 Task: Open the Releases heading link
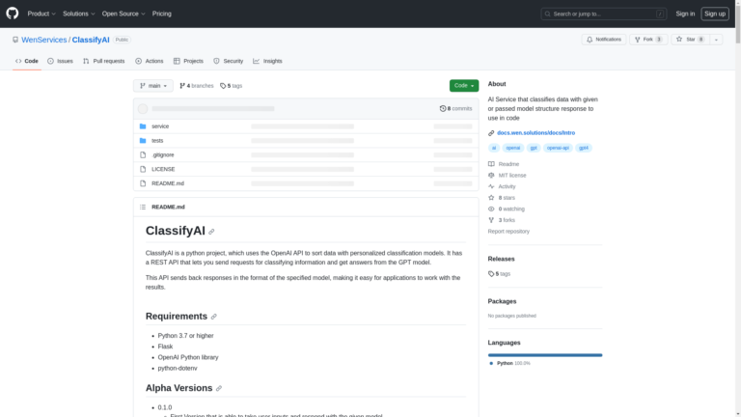click(x=501, y=259)
